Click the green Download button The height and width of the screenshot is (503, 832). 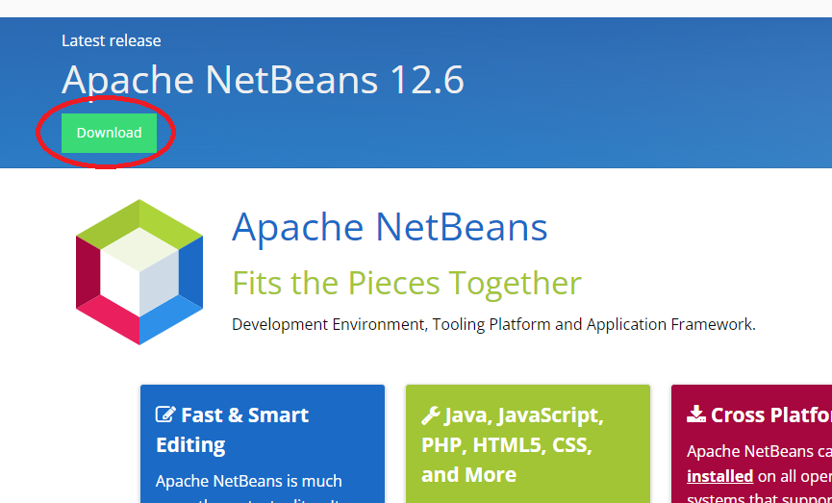(x=109, y=133)
